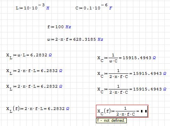The width and height of the screenshot is (170, 126).
Task: Select the second X_C := 1/(2·π·f·C) equation
Action: tap(132, 89)
